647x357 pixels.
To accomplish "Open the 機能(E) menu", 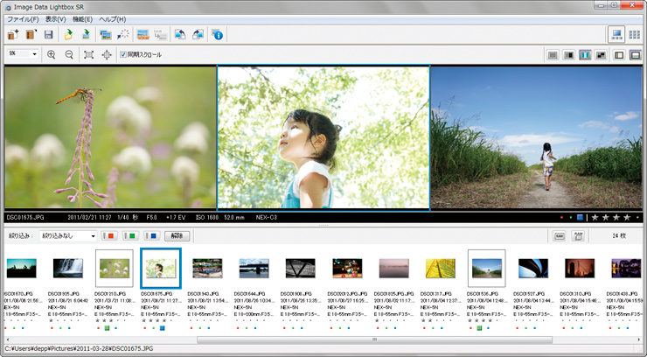I will coord(82,18).
